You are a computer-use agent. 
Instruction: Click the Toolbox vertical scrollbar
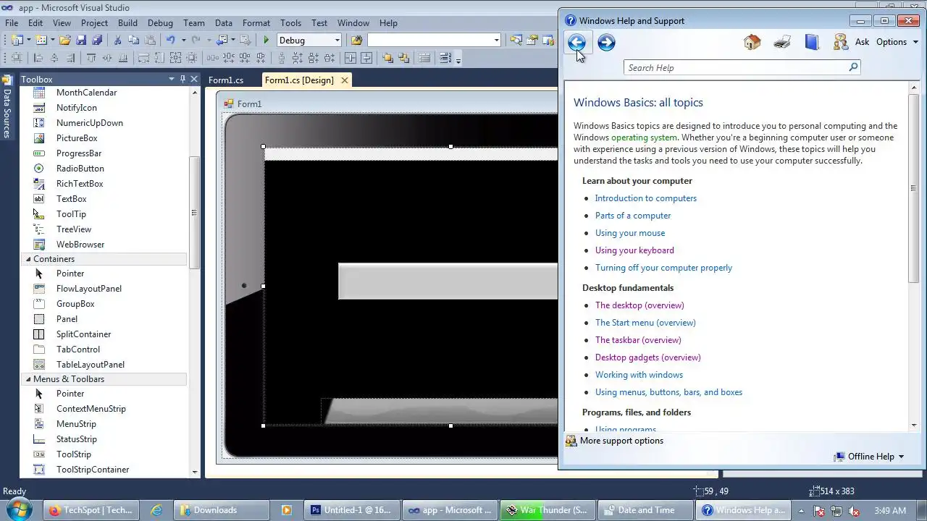pyautogui.click(x=194, y=213)
